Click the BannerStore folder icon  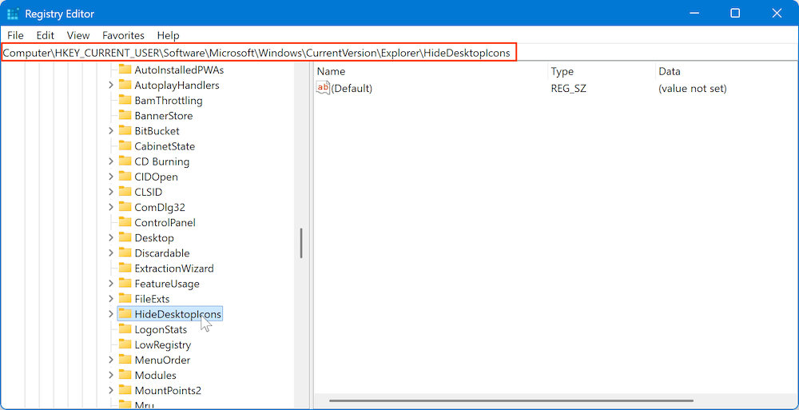125,115
